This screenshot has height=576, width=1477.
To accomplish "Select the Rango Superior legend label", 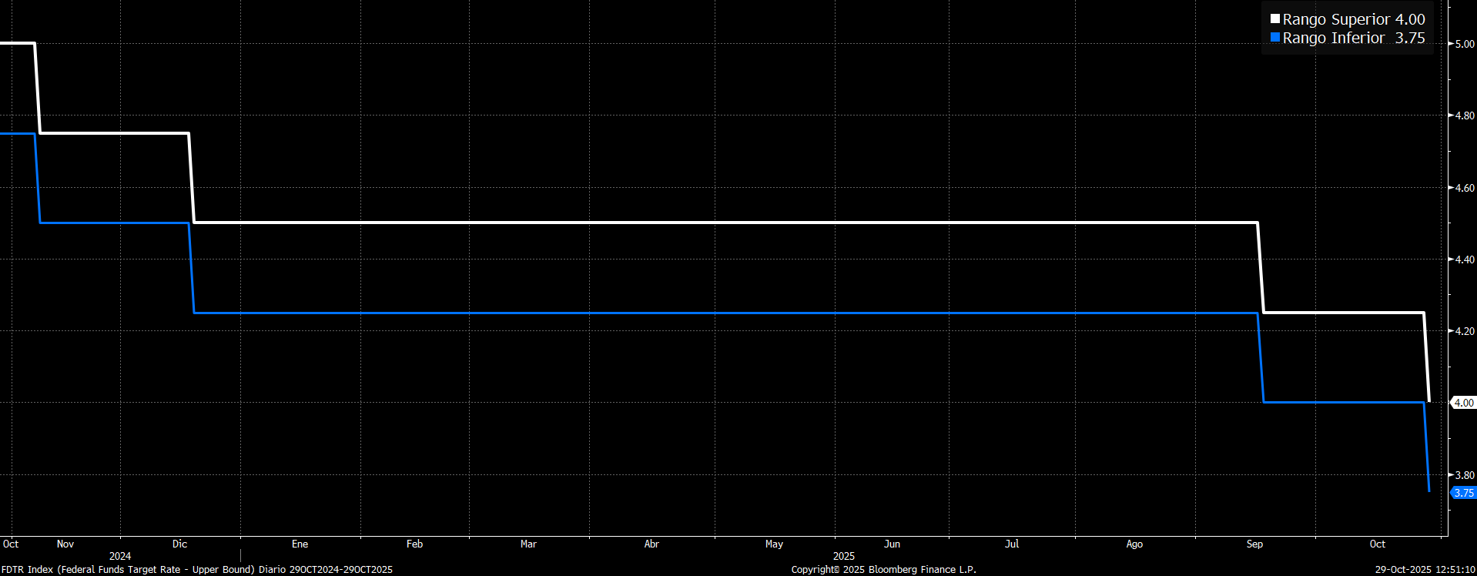I will [1336, 19].
